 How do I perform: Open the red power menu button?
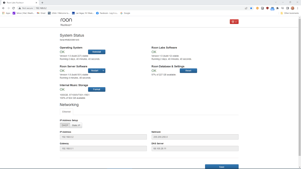coord(234,22)
